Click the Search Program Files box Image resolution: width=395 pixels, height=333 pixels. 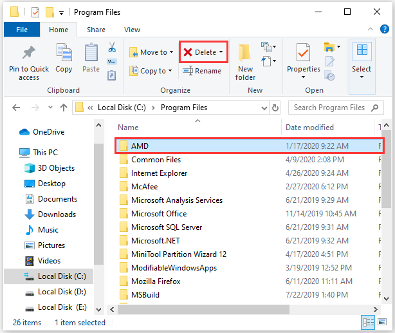coord(336,108)
